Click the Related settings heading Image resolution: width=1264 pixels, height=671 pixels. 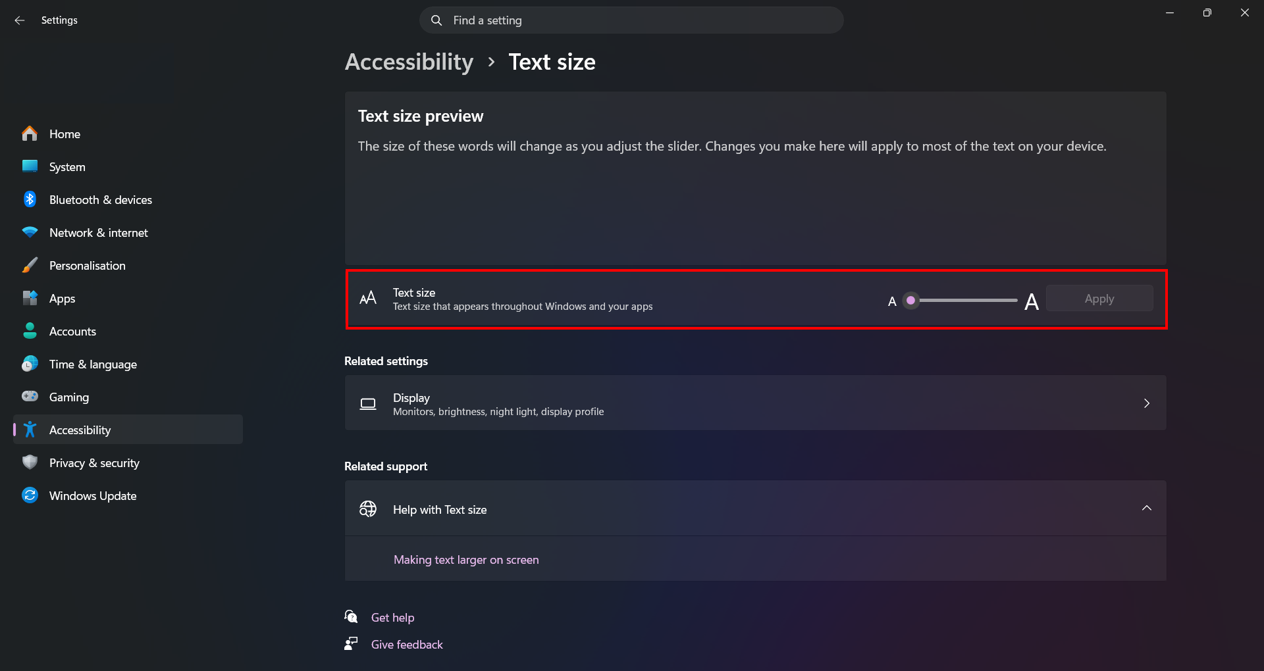386,361
